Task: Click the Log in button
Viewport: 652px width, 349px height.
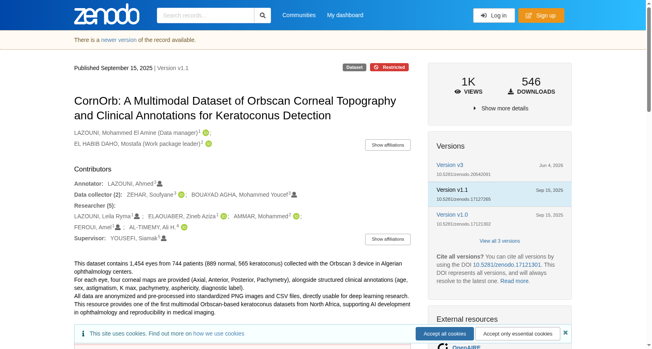Action: (494, 15)
